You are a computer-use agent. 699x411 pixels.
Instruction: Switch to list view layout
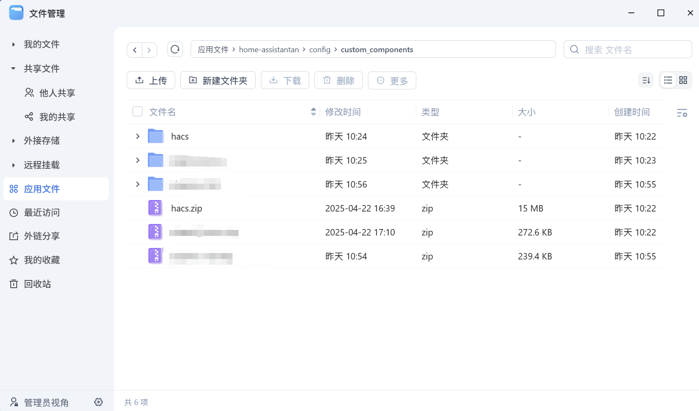click(668, 80)
